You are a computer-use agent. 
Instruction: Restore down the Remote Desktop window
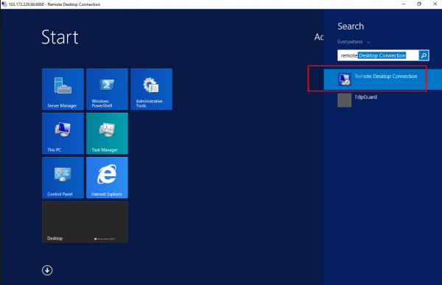click(x=419, y=4)
